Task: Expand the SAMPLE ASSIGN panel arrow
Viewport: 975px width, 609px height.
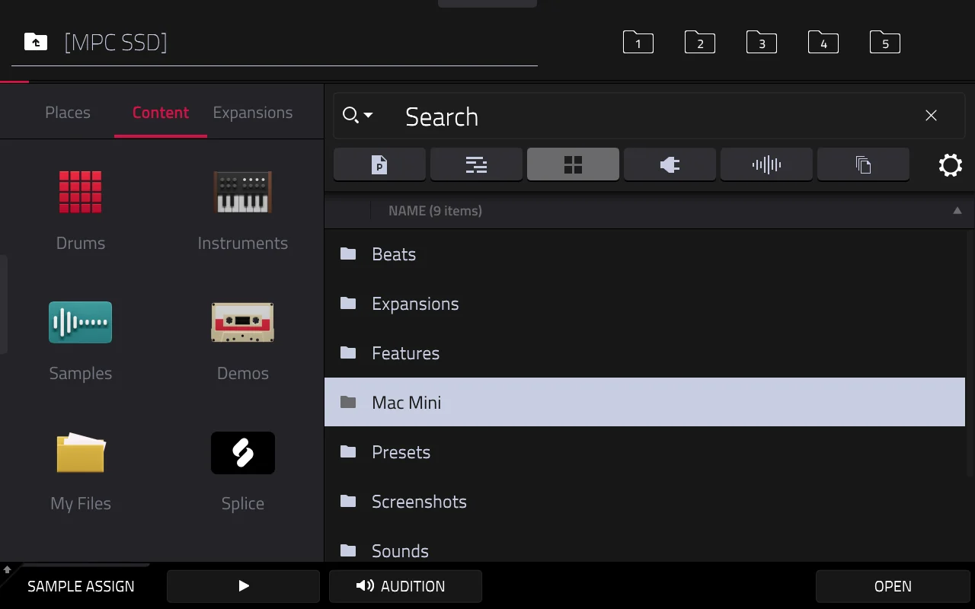Action: click(7, 569)
